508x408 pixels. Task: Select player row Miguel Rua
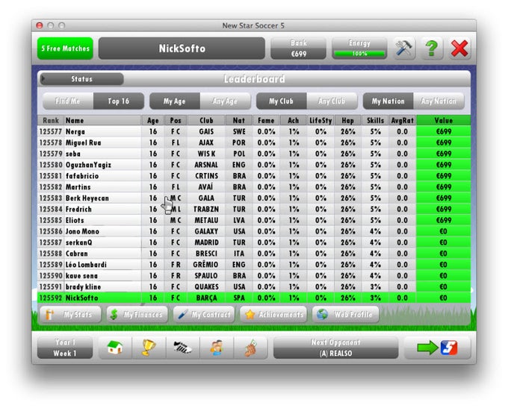tap(254, 142)
